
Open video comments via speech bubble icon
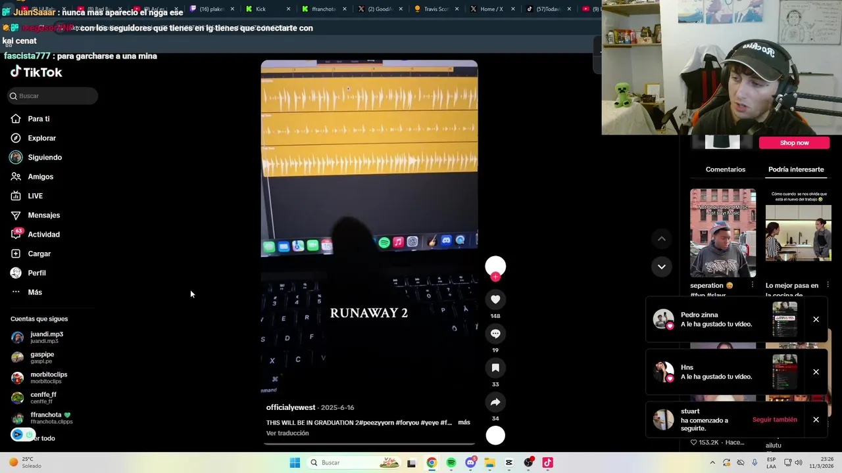point(495,334)
